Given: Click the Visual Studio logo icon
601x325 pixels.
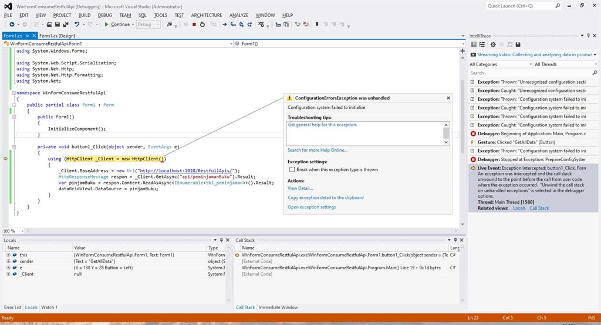Looking at the screenshot, I should pyautogui.click(x=8, y=6).
